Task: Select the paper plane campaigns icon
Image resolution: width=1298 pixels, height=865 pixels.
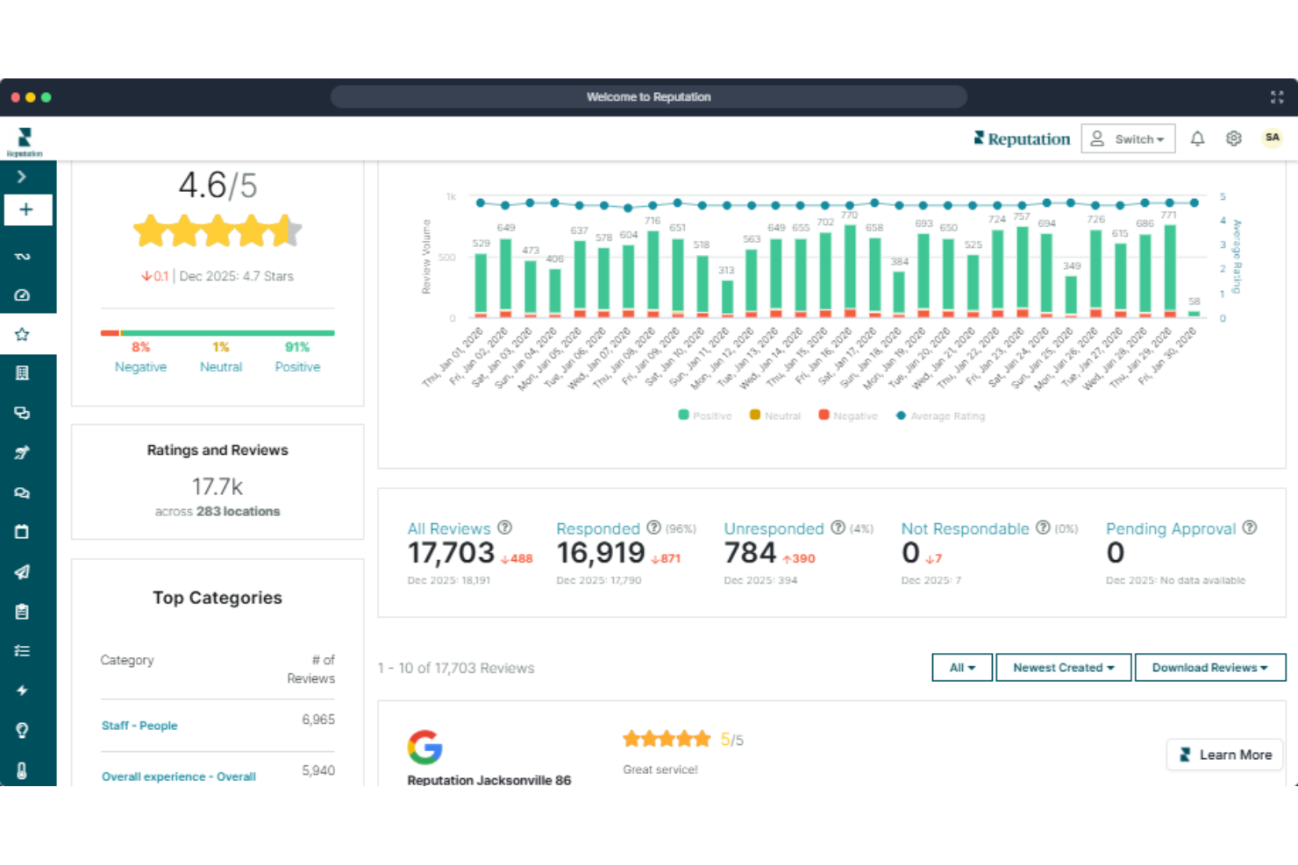Action: click(23, 571)
